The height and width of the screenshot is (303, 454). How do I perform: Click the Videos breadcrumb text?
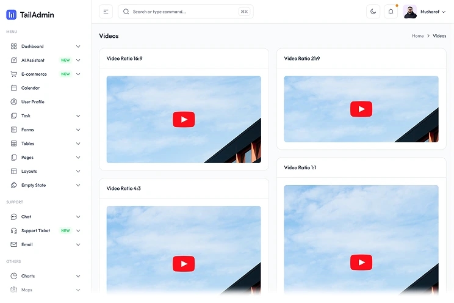pyautogui.click(x=439, y=36)
